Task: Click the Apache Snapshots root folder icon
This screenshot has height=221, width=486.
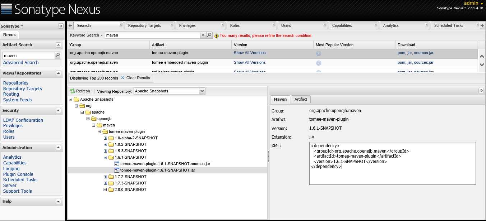Action: (77, 99)
